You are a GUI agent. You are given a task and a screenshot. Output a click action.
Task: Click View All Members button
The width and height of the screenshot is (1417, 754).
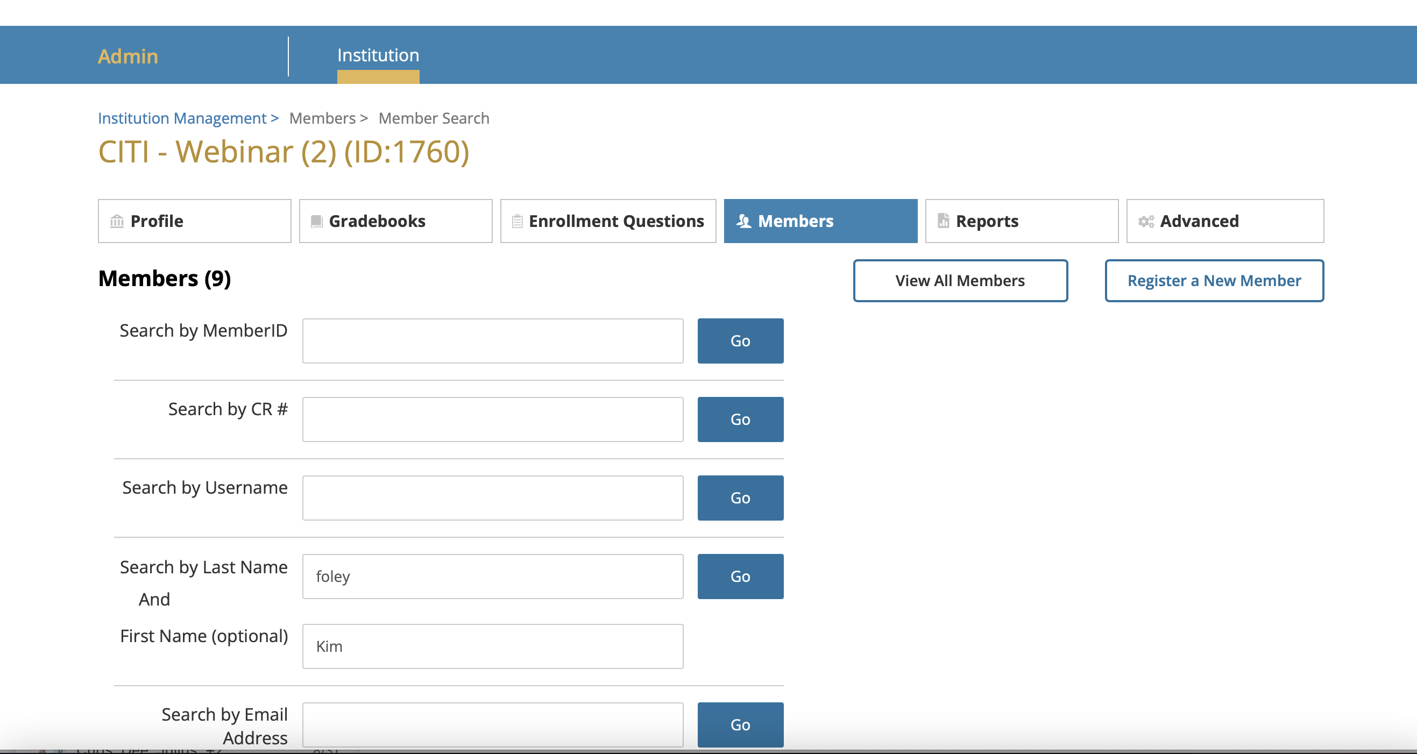[960, 281]
